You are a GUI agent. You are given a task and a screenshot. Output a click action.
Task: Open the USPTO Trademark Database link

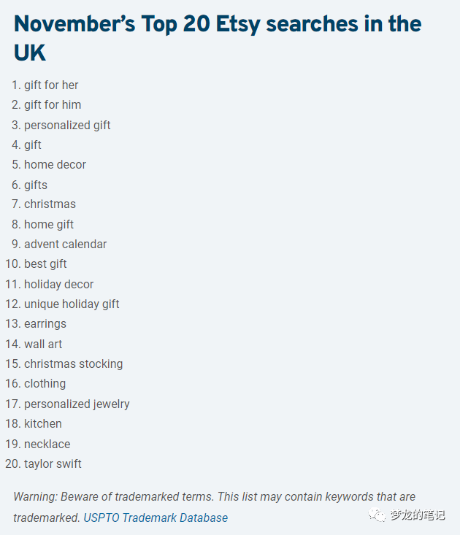pyautogui.click(x=156, y=517)
